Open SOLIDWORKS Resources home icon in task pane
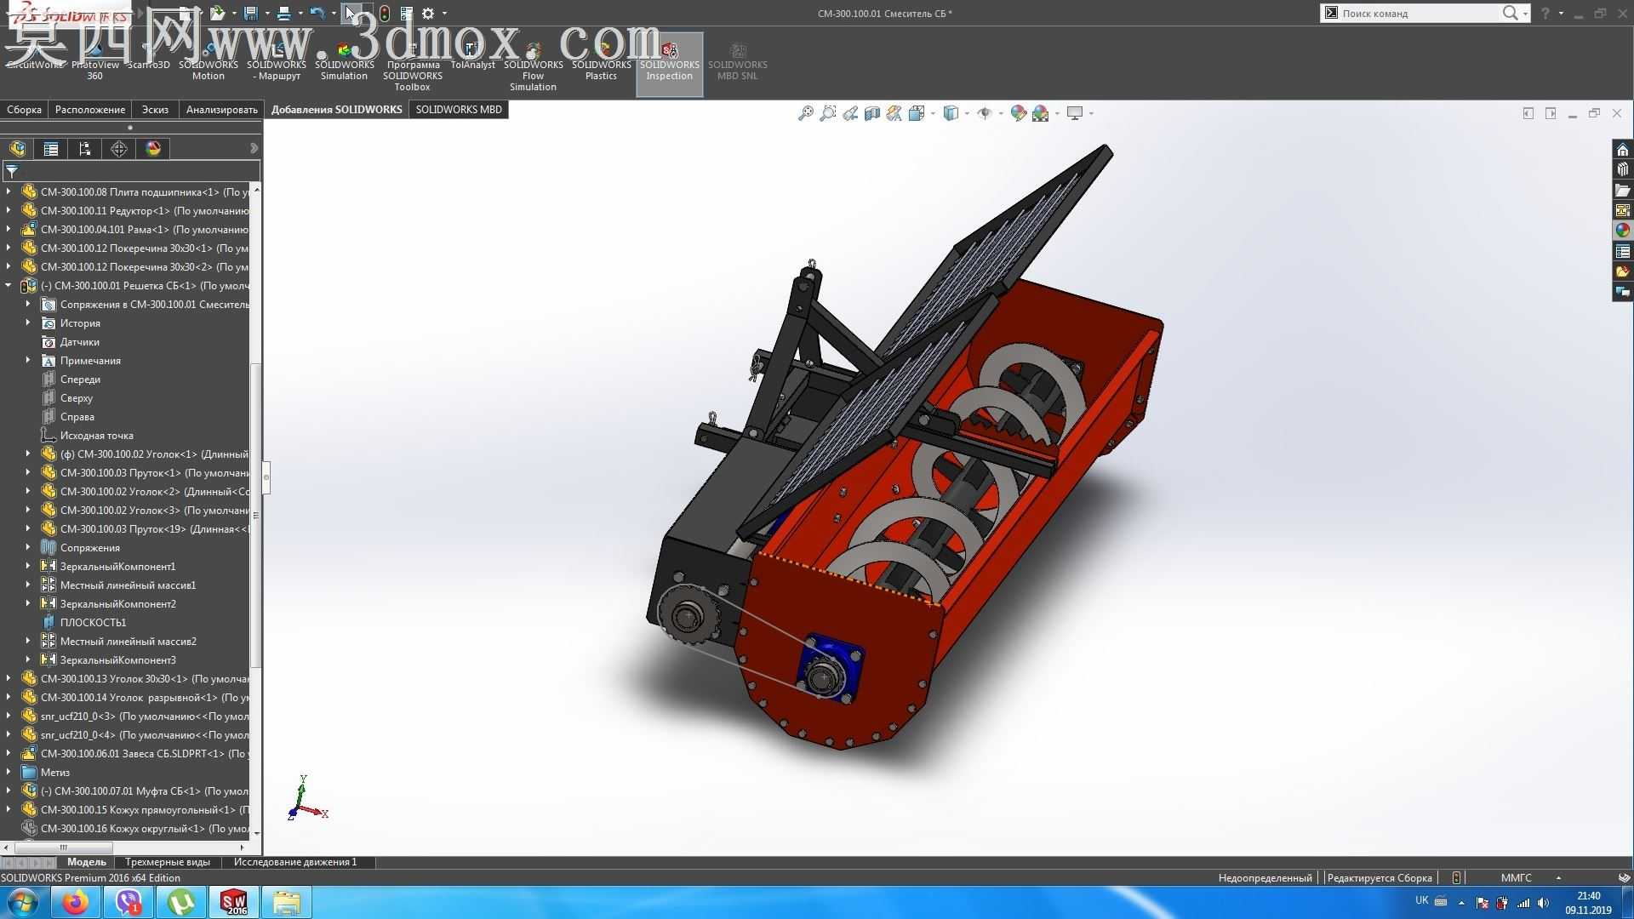The width and height of the screenshot is (1634, 919). tap(1623, 150)
